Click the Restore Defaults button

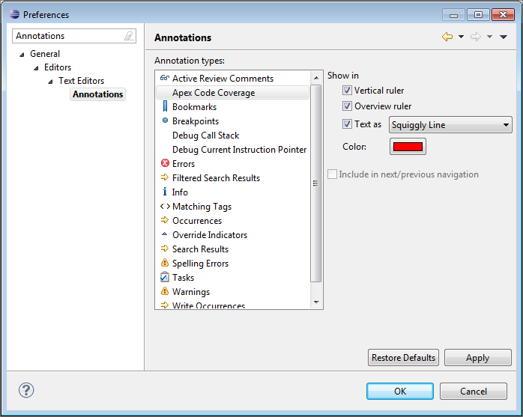click(x=403, y=358)
